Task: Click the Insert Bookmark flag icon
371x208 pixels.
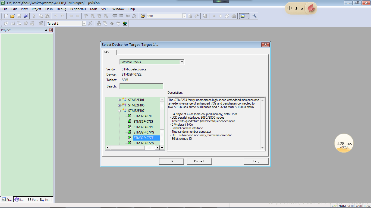Action: coord(86,16)
